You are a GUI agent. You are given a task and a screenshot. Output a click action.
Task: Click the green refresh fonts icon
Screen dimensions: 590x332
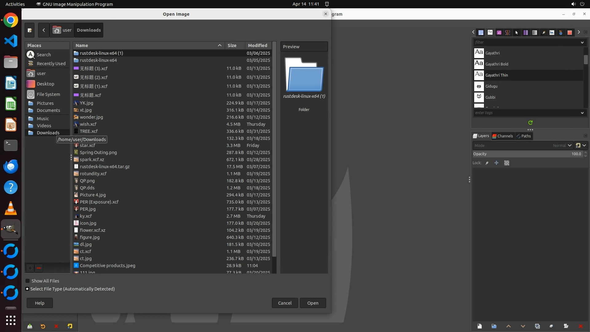click(x=530, y=123)
